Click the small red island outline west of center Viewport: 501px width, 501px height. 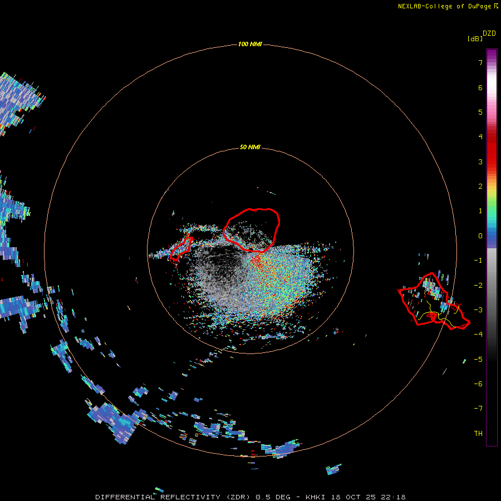pyautogui.click(x=180, y=249)
